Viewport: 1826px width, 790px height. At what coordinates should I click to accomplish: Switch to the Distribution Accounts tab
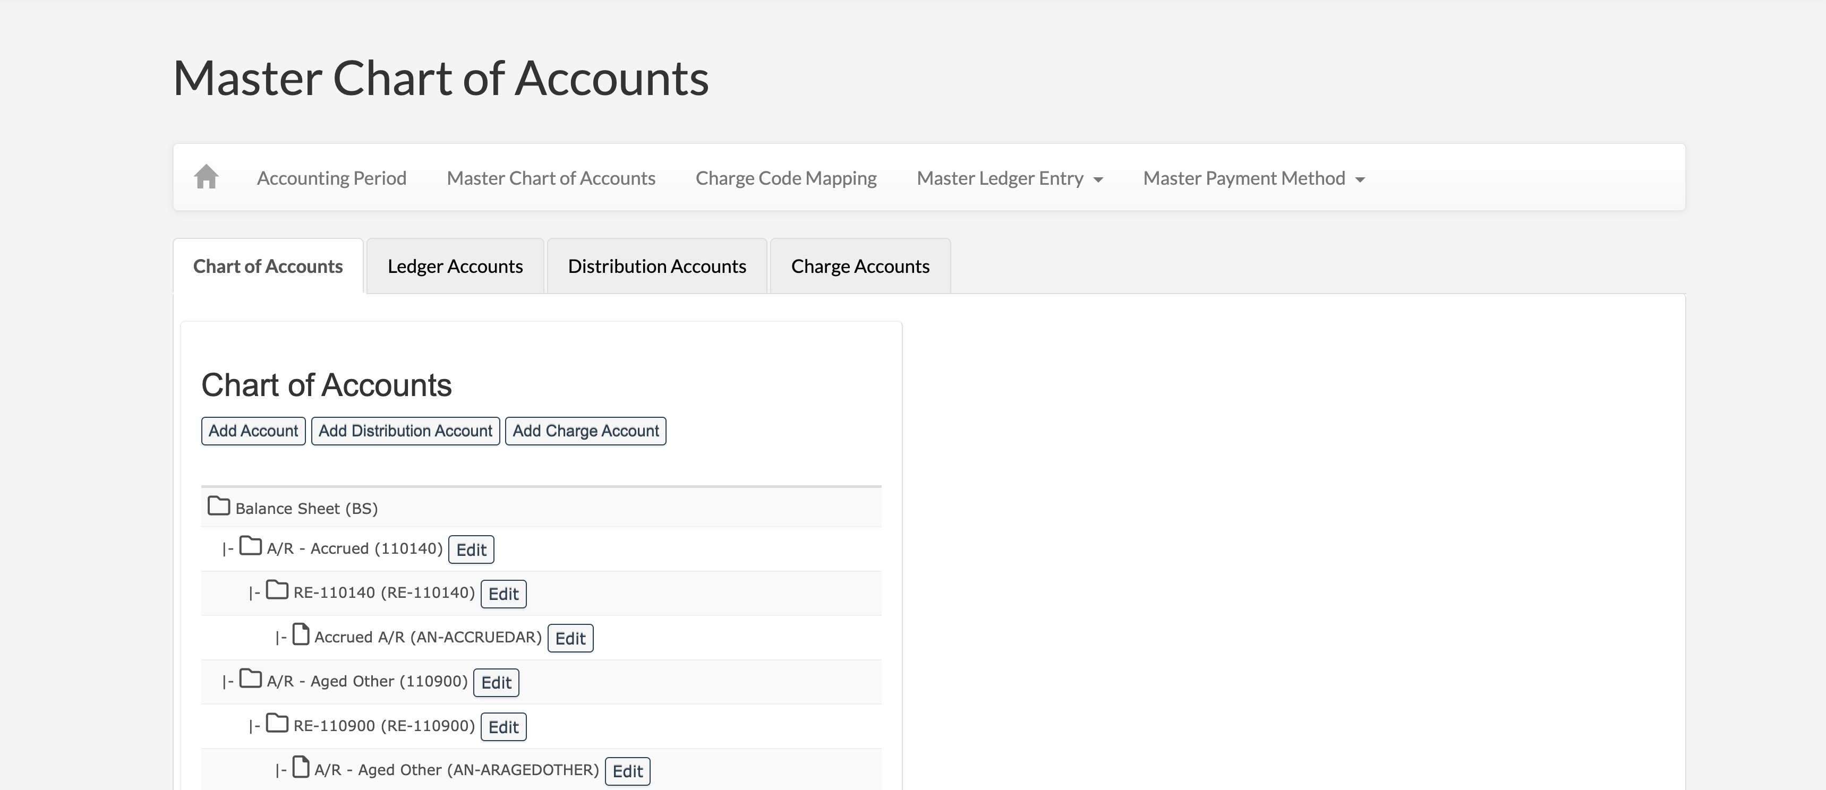tap(656, 267)
